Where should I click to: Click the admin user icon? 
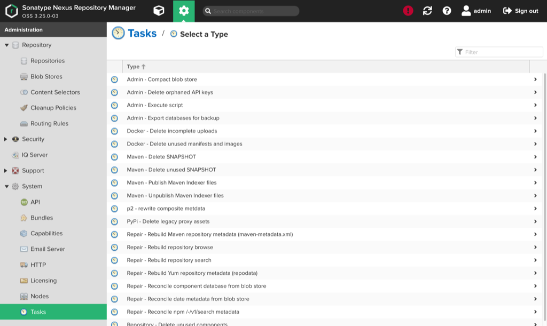[466, 11]
